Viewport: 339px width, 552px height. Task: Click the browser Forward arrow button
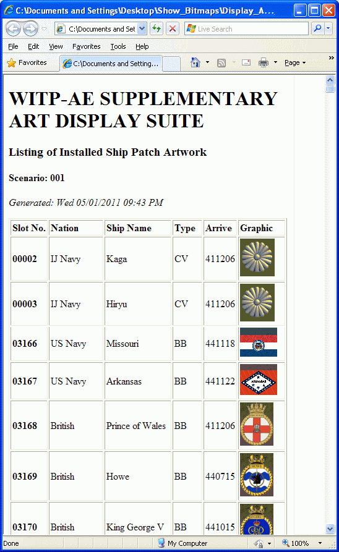pyautogui.click(x=30, y=29)
